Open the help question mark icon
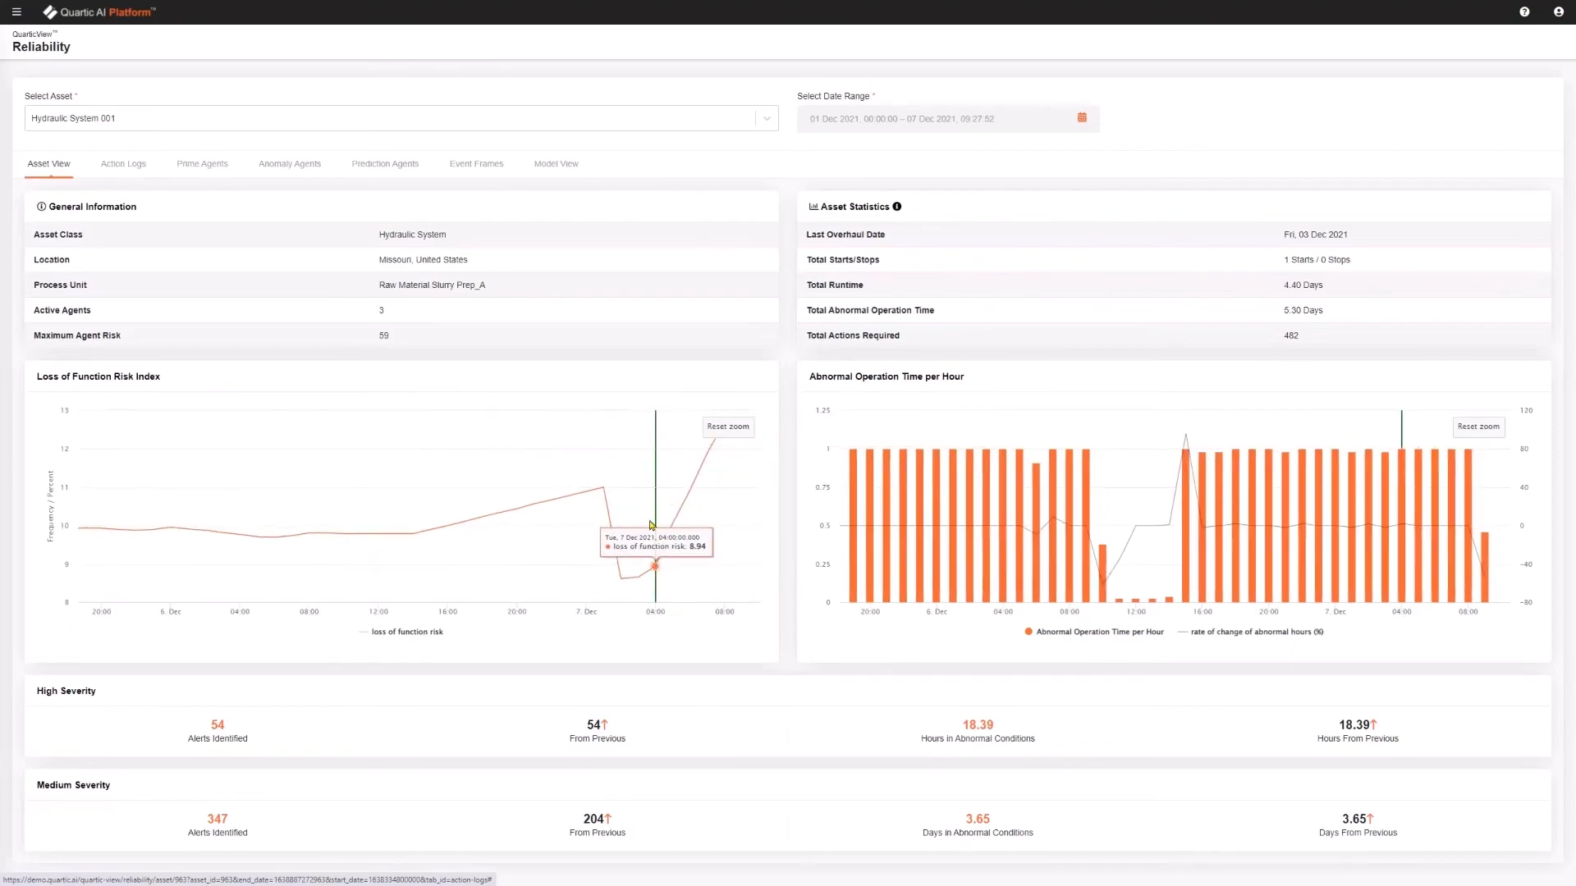The width and height of the screenshot is (1576, 886). 1524,12
